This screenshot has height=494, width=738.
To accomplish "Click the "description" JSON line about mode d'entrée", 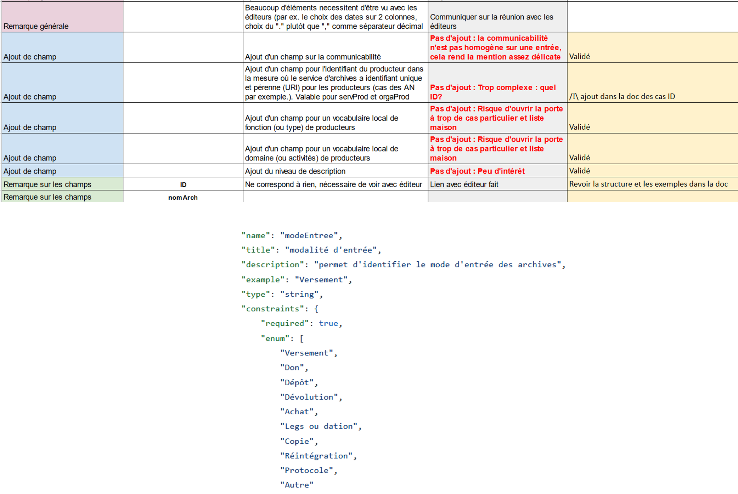I will (403, 265).
